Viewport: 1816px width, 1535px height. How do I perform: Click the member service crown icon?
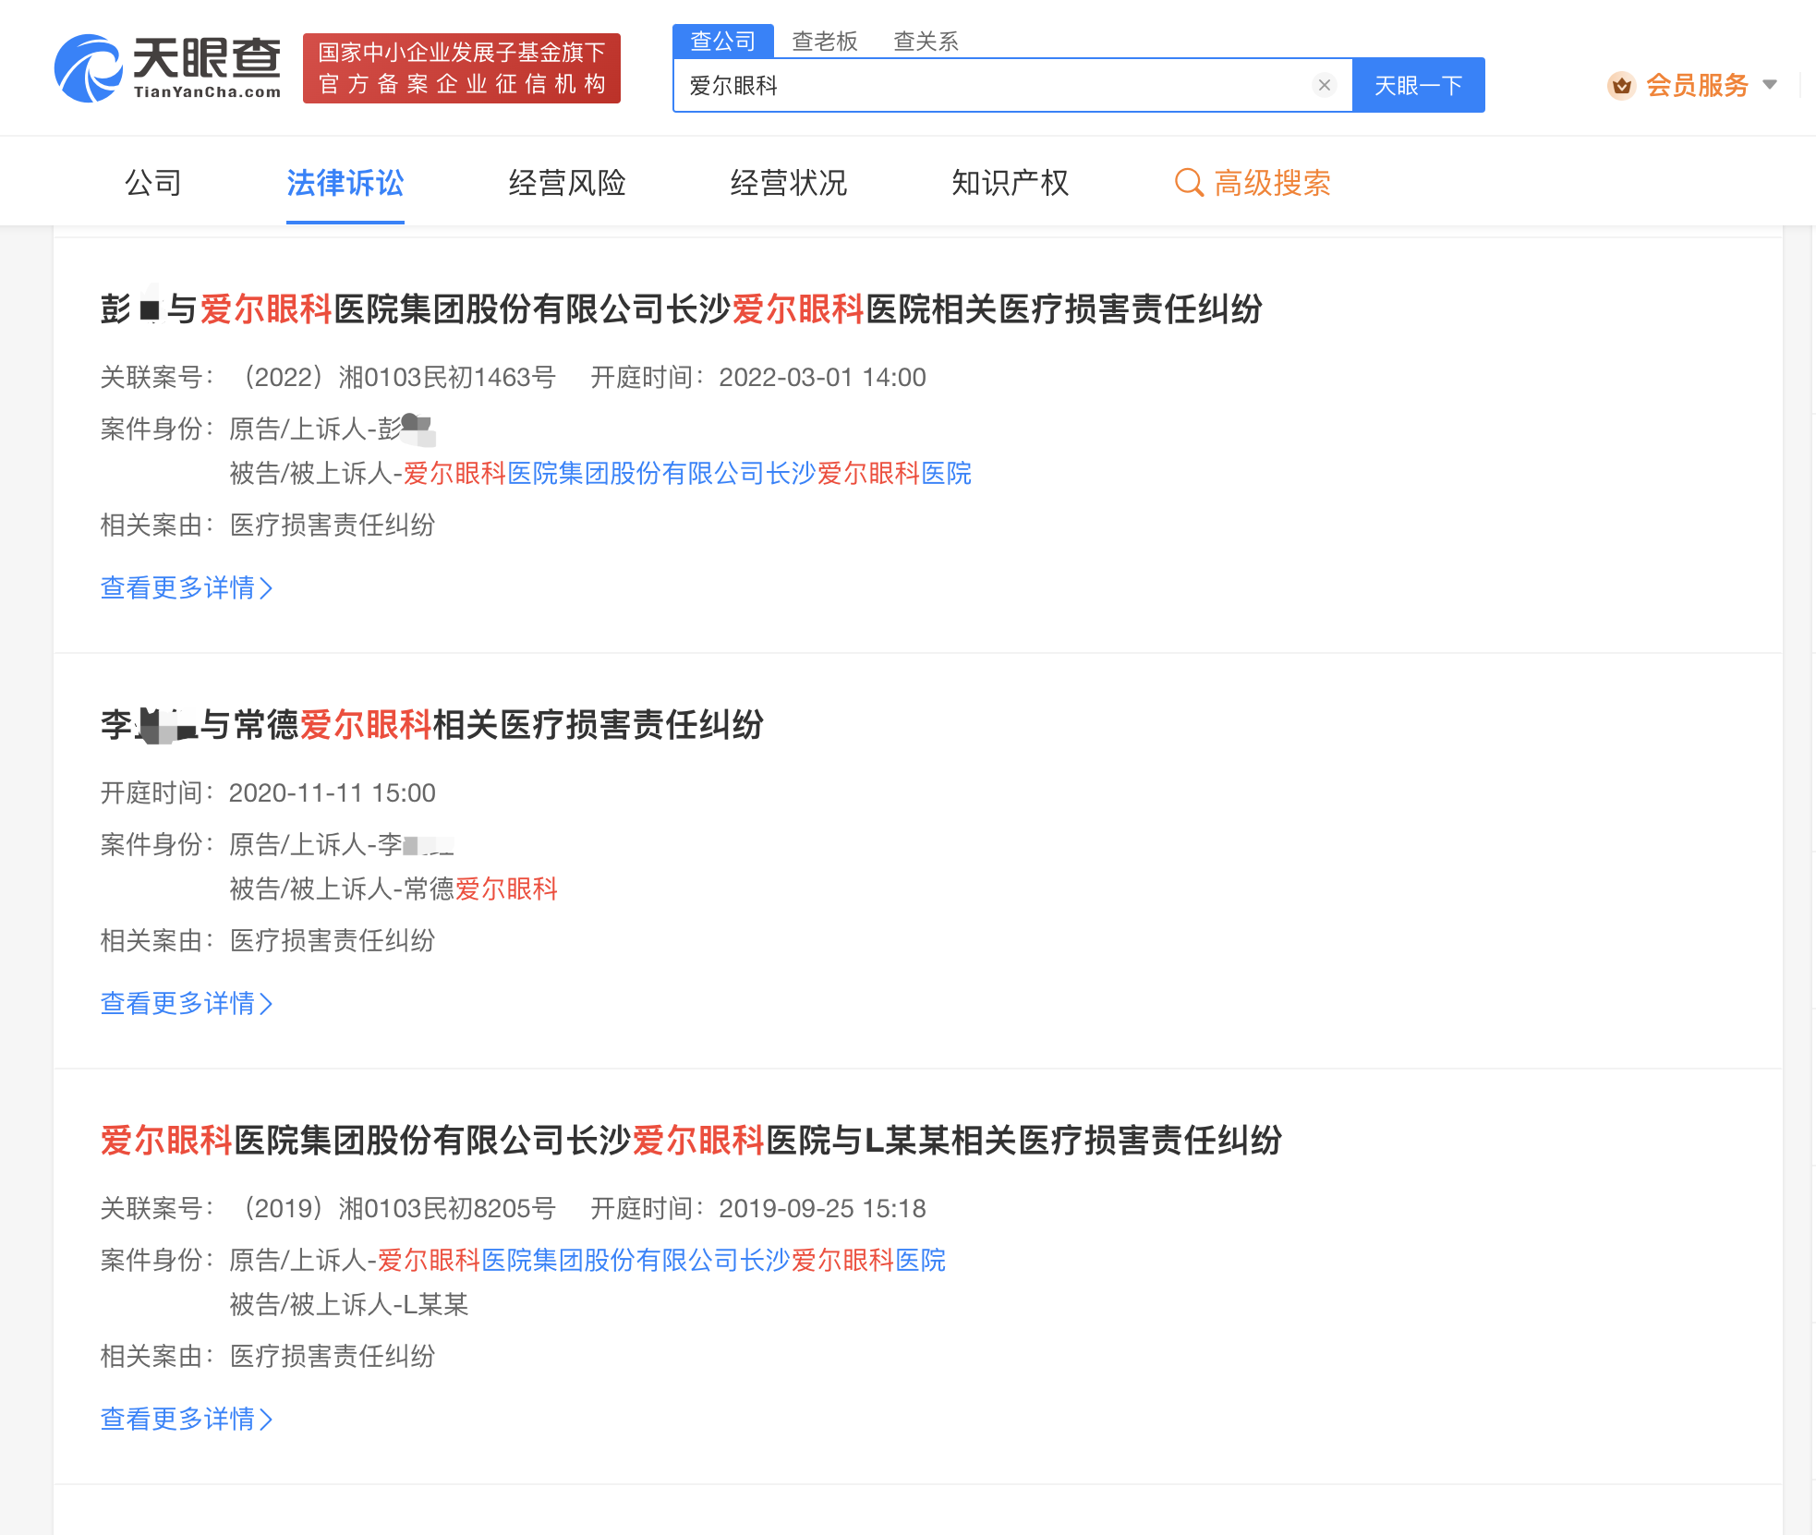(x=1621, y=86)
